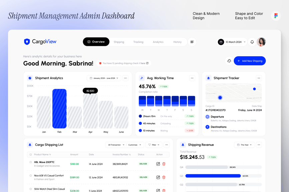Image resolution: width=289 pixels, height=192 pixels.
Task: Open the January 2024 - June 2024 dropdown
Action: [x=104, y=78]
